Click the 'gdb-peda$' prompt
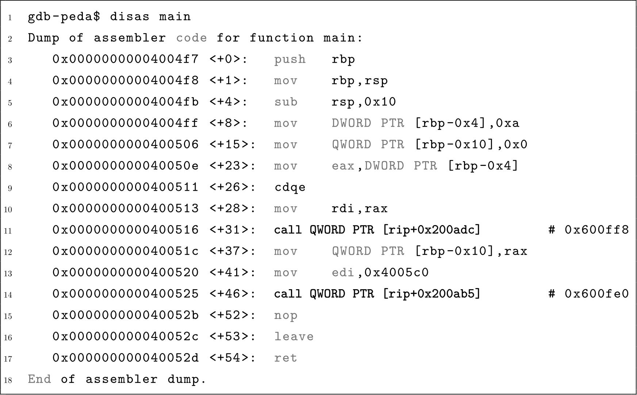This screenshot has height=395, width=637. coord(64,17)
